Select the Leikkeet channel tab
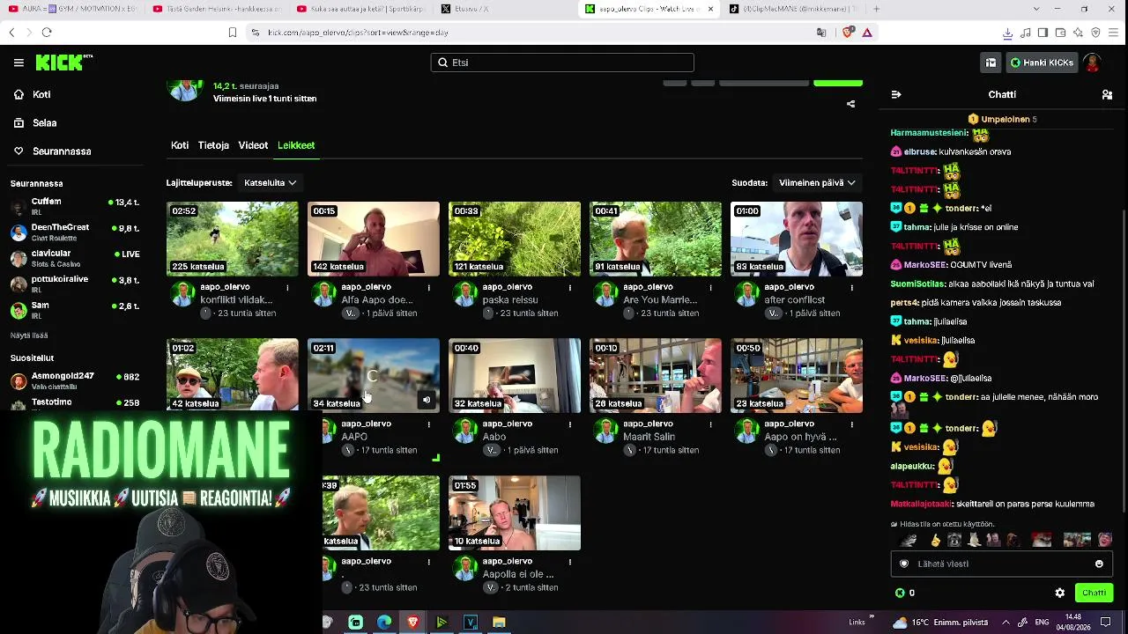The height and width of the screenshot is (634, 1128). pyautogui.click(x=296, y=145)
